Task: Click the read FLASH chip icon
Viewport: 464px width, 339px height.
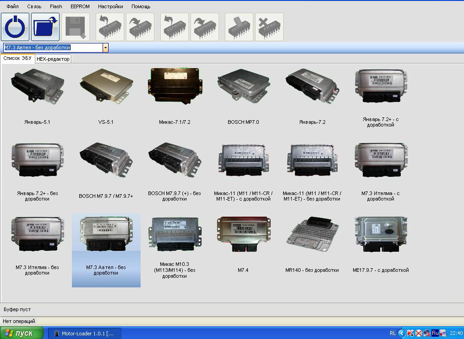Action: [x=110, y=27]
